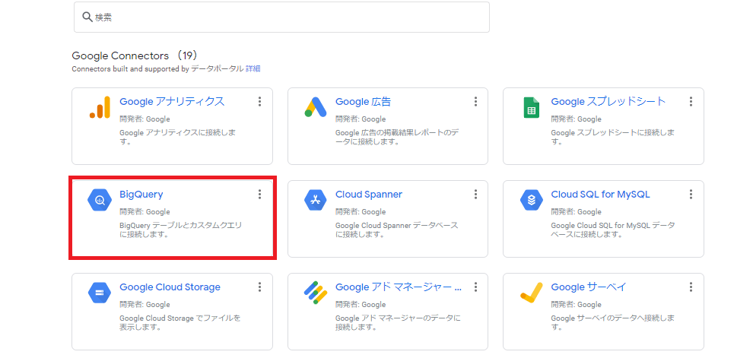Click the Google スプレッドシート sheets icon
753x358 pixels.
pos(531,107)
